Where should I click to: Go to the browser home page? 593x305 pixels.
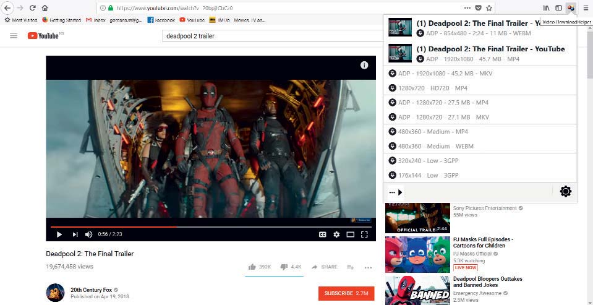tap(45, 8)
